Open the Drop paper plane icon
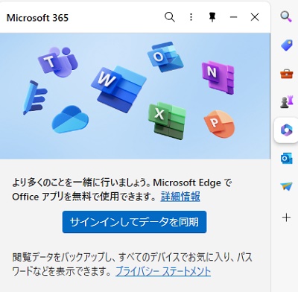The image size is (298, 292). coord(286,186)
